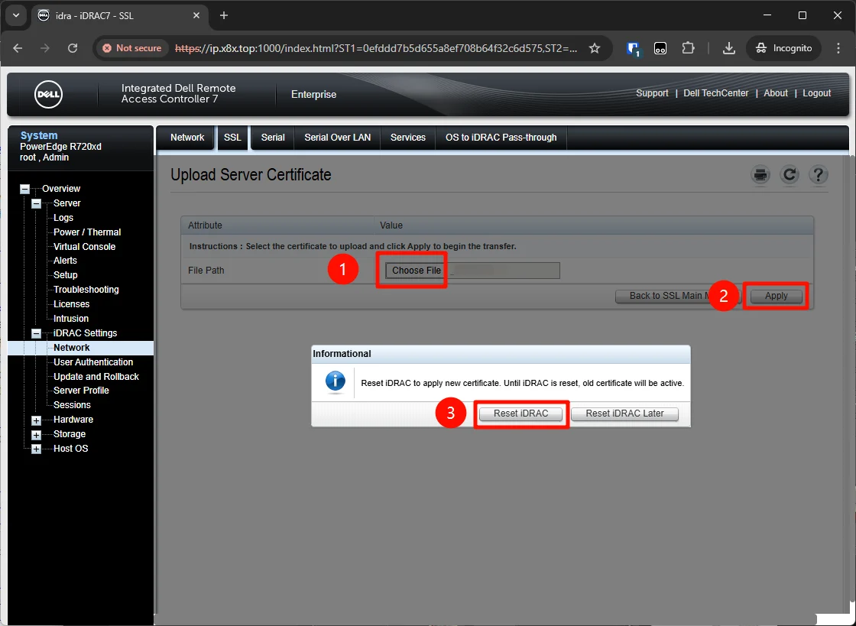This screenshot has height=626, width=856.
Task: Go back to the SSL Main Menu
Action: coord(677,296)
